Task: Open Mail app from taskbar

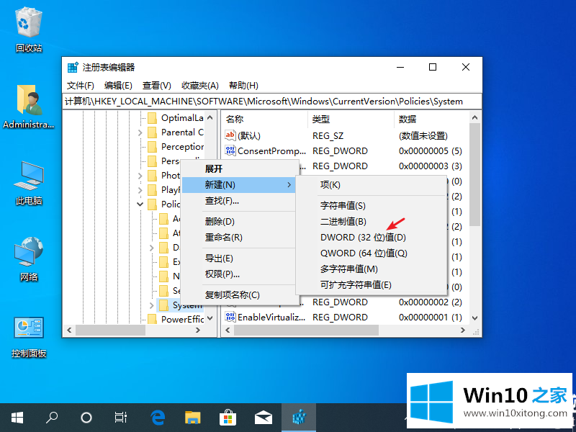Action: point(263,418)
